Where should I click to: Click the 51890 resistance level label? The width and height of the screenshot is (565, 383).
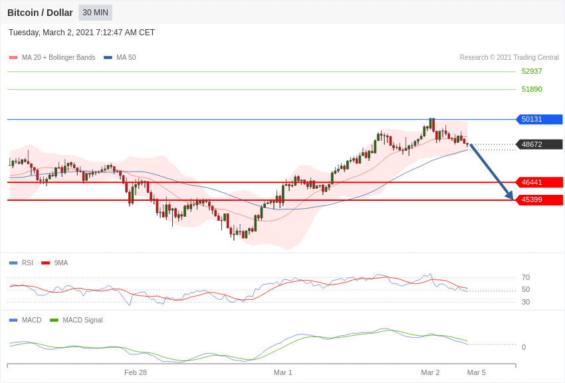(532, 89)
